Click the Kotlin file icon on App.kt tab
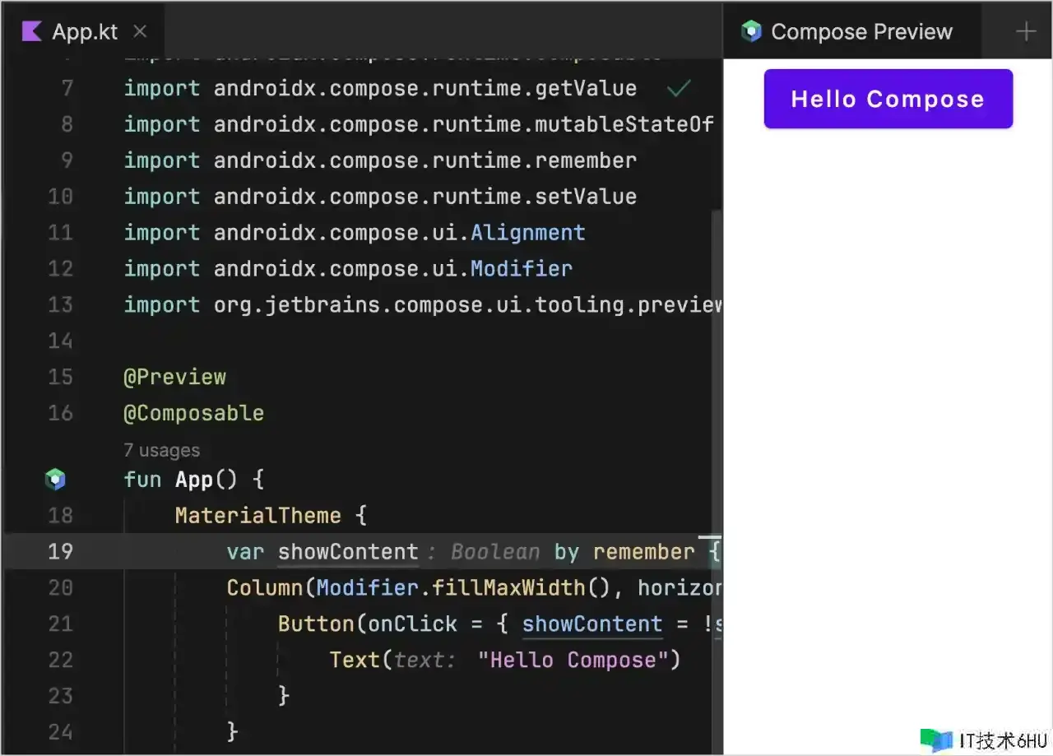 pyautogui.click(x=31, y=32)
